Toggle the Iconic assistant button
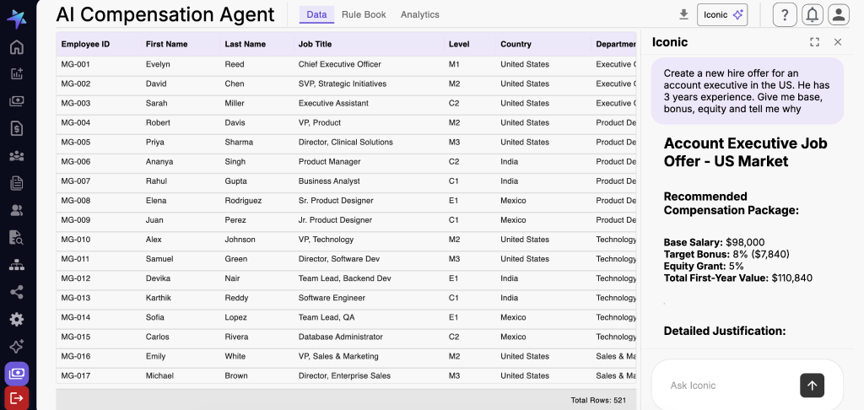 pos(721,14)
